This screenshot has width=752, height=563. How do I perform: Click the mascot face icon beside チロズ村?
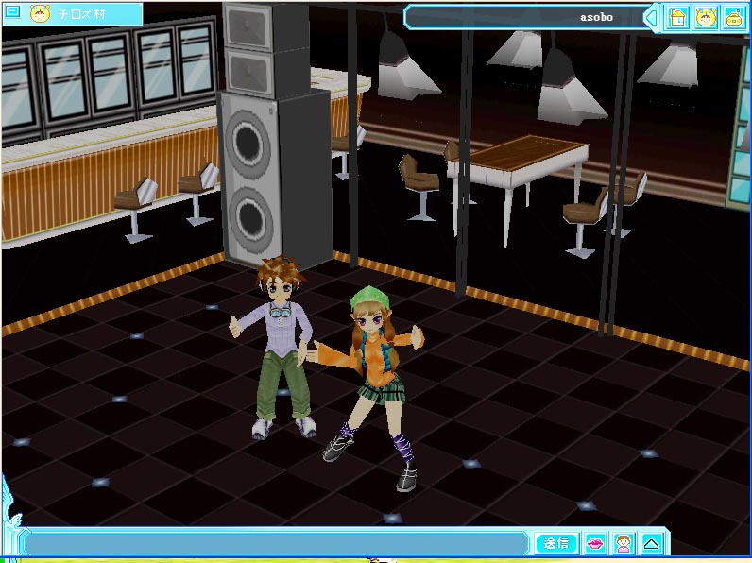pos(40,14)
